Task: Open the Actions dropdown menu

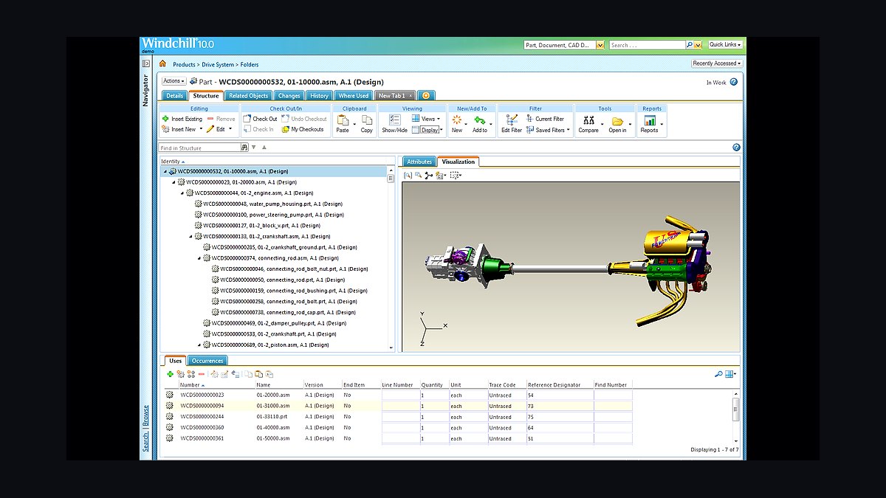Action: [174, 81]
